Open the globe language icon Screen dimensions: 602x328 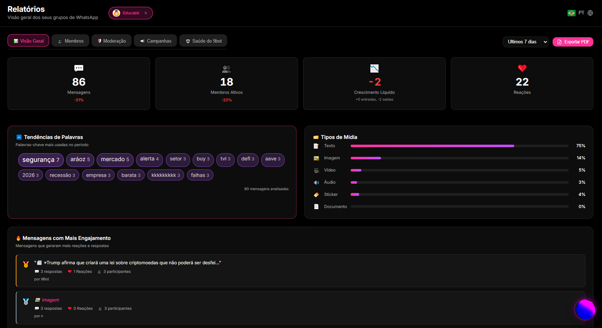point(590,13)
